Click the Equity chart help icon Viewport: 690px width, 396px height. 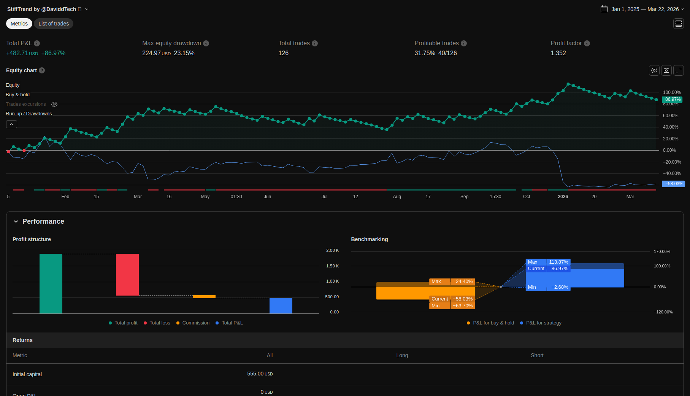click(42, 70)
